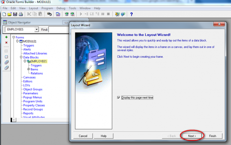Viewport: 231px width, 145px height.
Task: Click the Step Into debug icon
Action: coord(86,14)
